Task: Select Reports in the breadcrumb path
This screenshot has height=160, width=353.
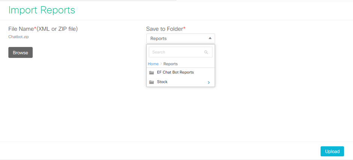Action: (170, 64)
